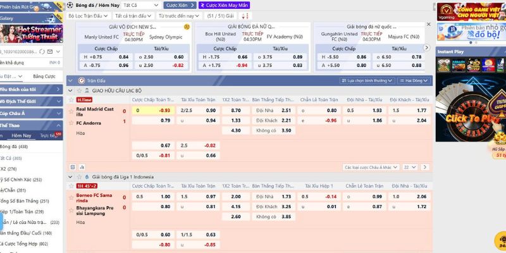
Task: Switch to the Trực tiếp tab
Action: click(49, 135)
